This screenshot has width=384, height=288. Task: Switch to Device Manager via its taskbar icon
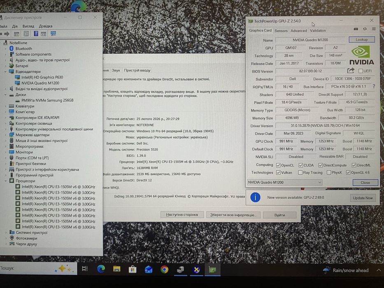tap(181, 270)
